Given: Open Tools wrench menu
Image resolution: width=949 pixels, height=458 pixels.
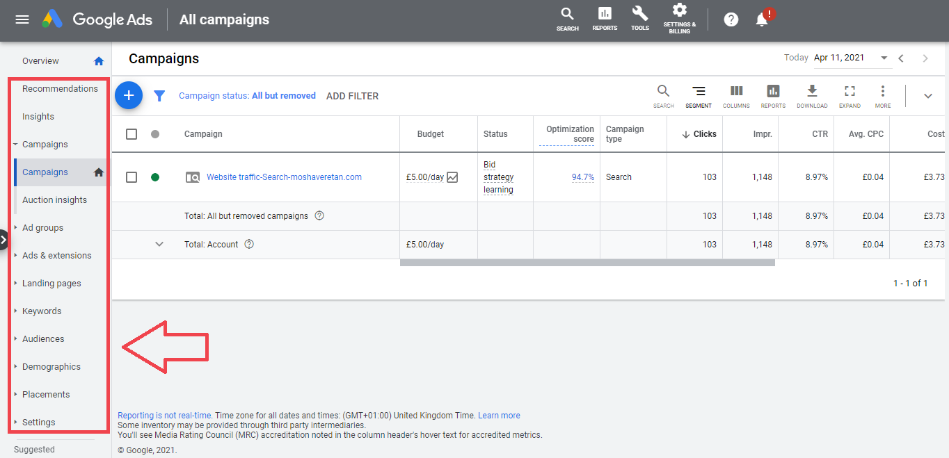Looking at the screenshot, I should click(x=640, y=19).
